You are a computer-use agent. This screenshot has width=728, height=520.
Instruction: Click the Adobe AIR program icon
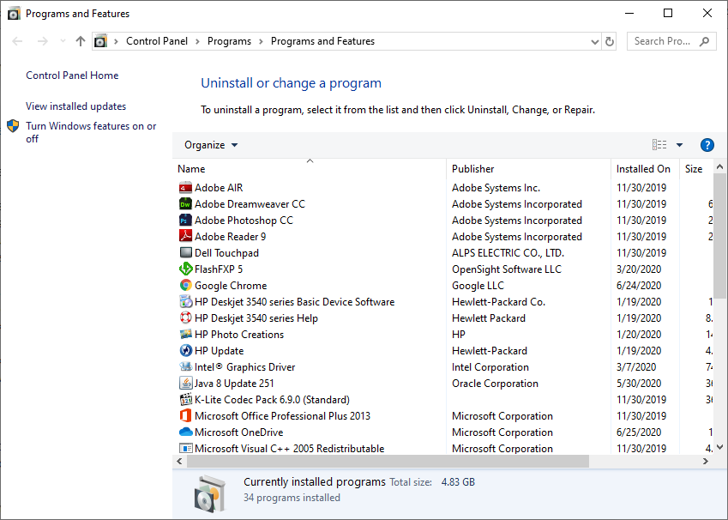(186, 188)
